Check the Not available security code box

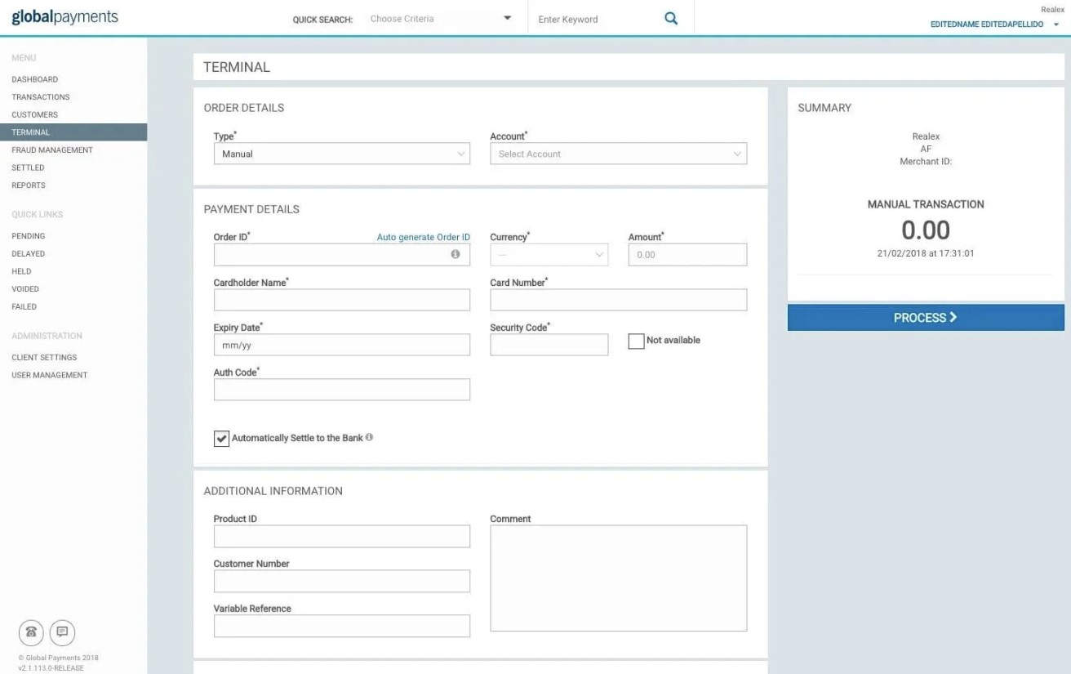(x=636, y=341)
